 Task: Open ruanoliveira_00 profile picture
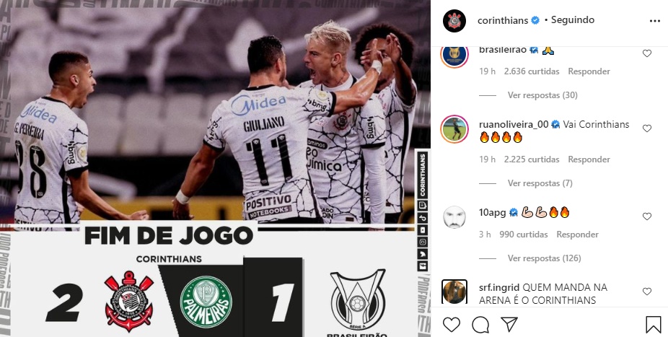(454, 129)
